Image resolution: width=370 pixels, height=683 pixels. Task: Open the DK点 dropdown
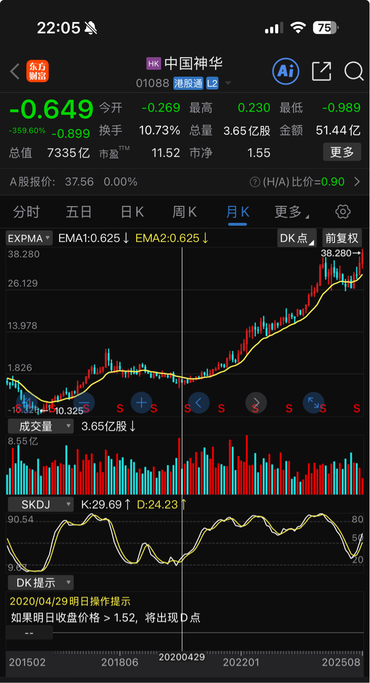297,238
